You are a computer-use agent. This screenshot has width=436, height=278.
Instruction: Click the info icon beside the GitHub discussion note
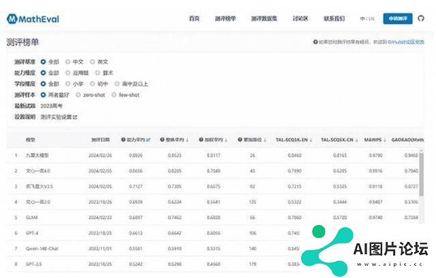click(x=315, y=42)
